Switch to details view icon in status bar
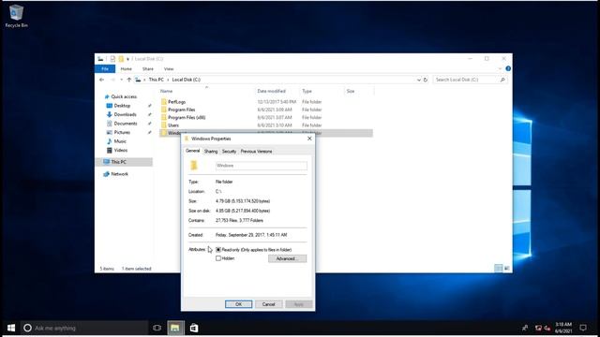This screenshot has height=337, width=600. tap(498, 269)
